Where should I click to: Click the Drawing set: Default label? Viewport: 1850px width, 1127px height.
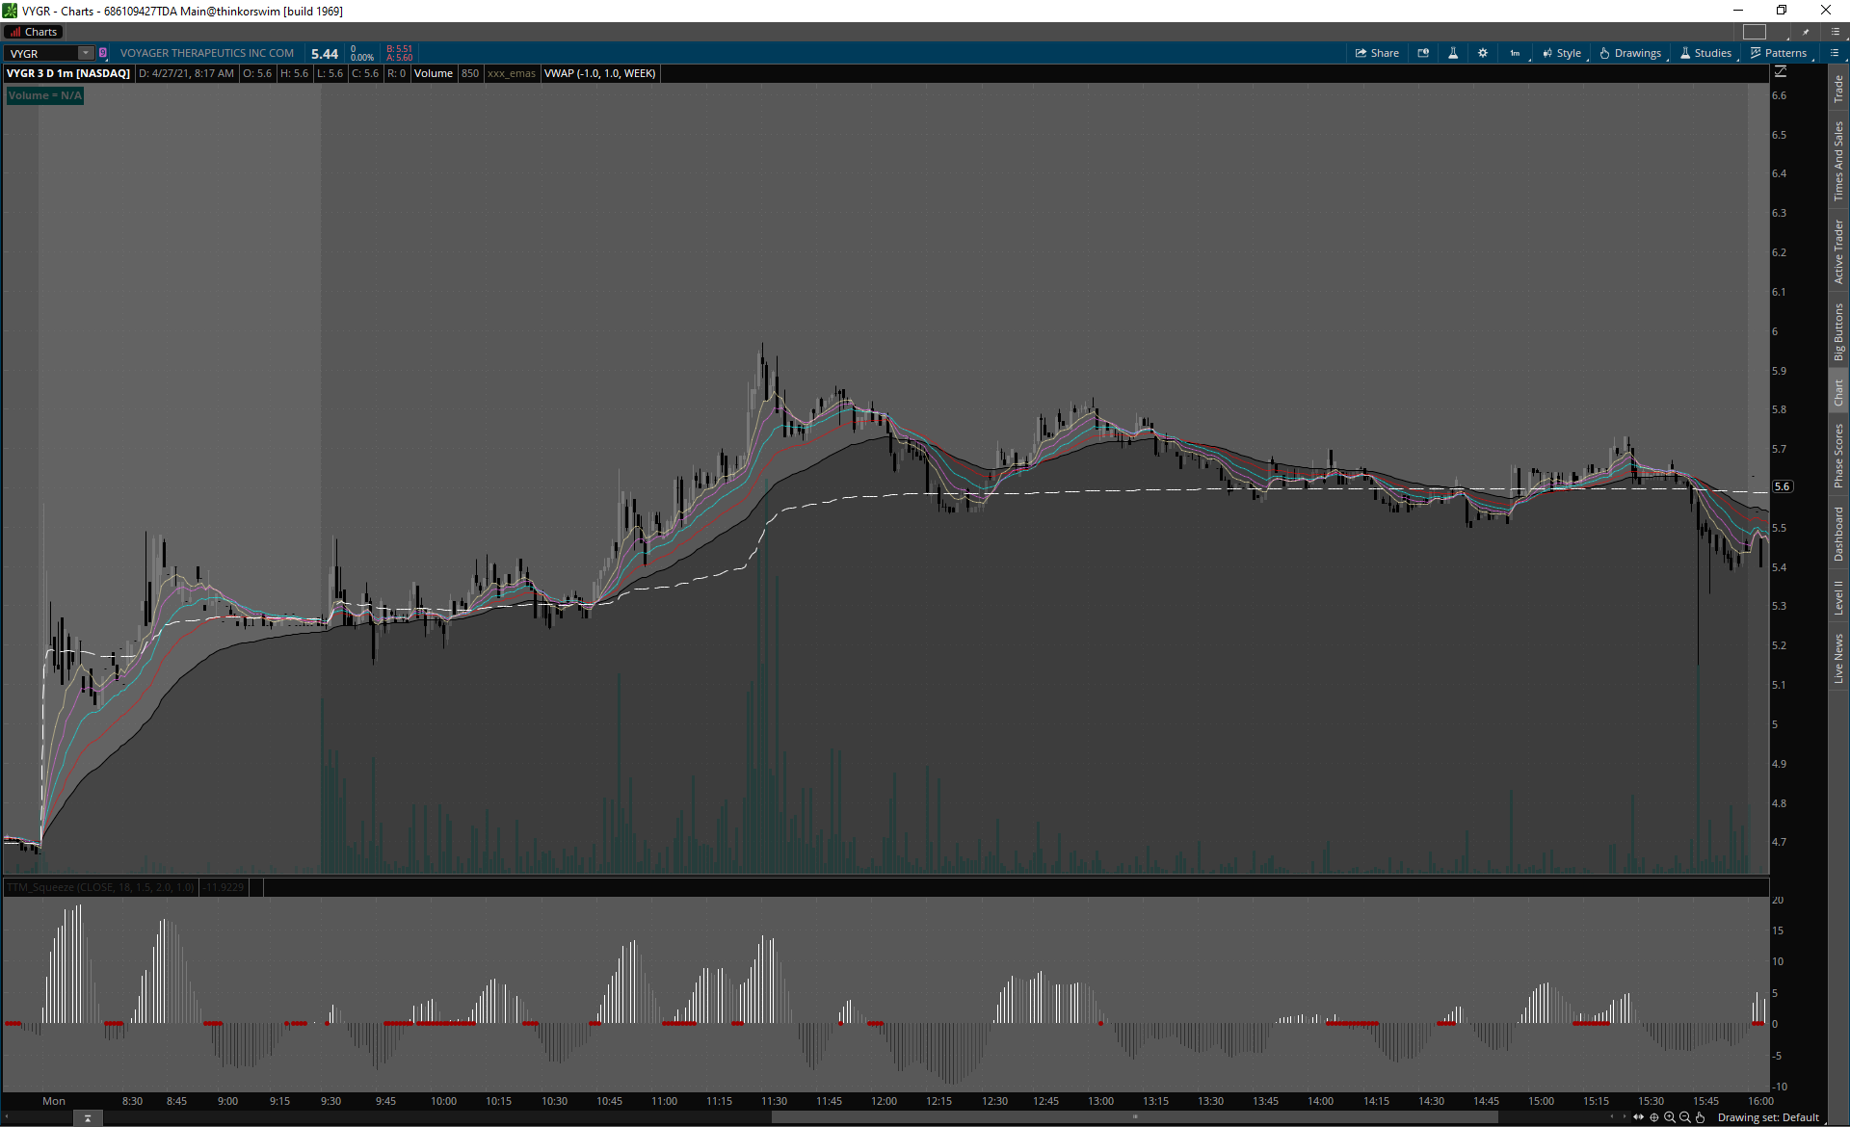pos(1768,1117)
